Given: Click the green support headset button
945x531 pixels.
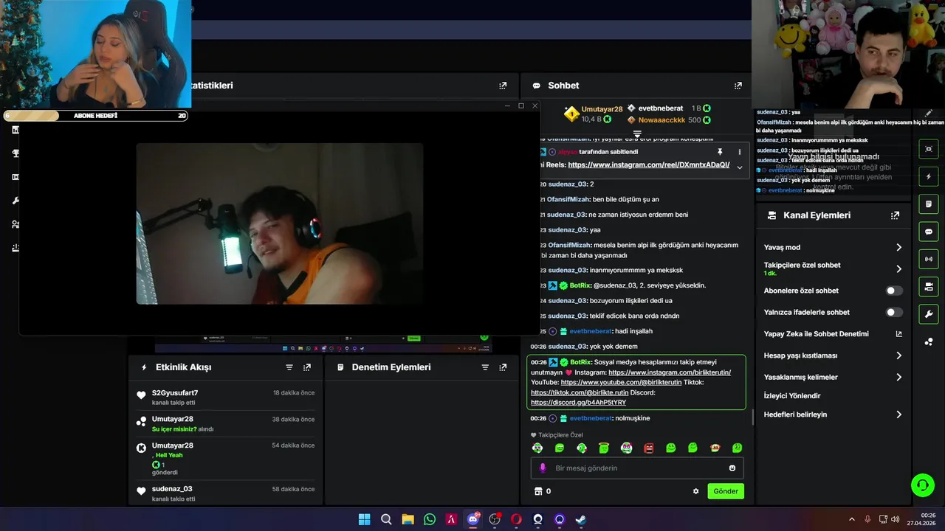Looking at the screenshot, I should (922, 485).
